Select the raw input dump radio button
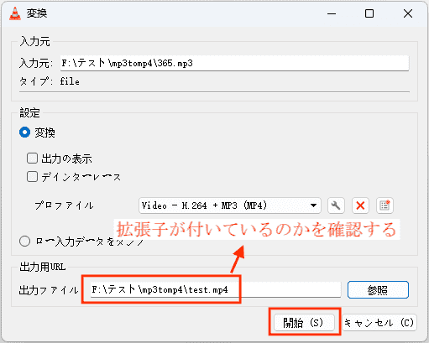Viewport: 429px width, 343px height. click(24, 241)
